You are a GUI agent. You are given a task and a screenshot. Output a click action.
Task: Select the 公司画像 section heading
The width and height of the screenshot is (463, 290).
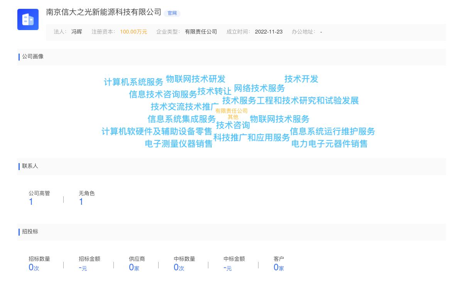(x=33, y=57)
